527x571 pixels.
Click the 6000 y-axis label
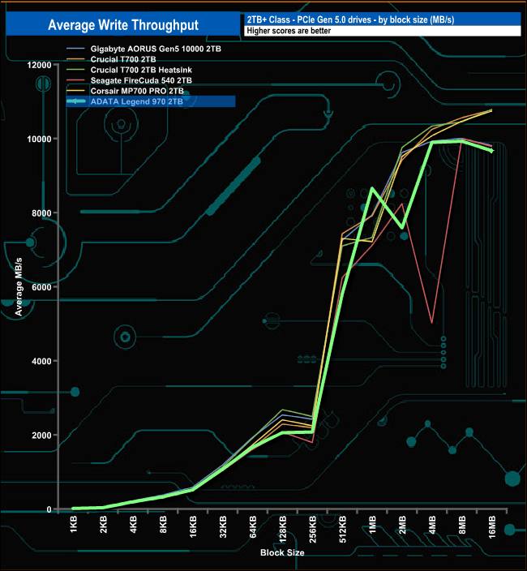coord(41,287)
